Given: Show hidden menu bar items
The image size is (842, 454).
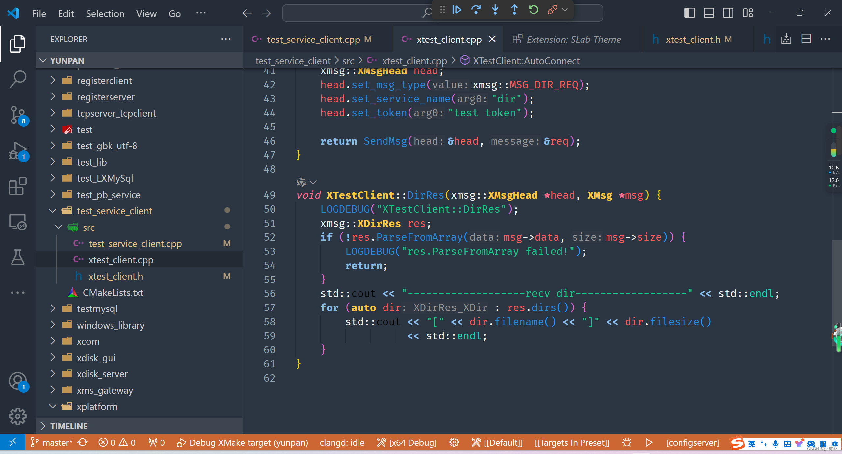Looking at the screenshot, I should [x=201, y=13].
